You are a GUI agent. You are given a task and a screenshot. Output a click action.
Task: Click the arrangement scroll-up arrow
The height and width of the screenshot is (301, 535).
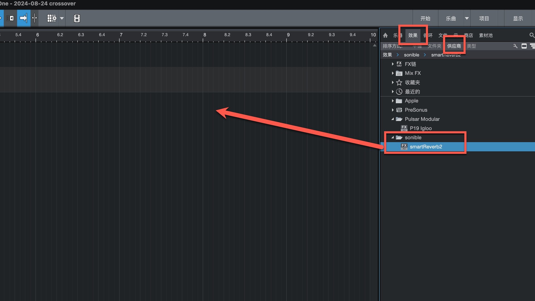pyautogui.click(x=375, y=45)
